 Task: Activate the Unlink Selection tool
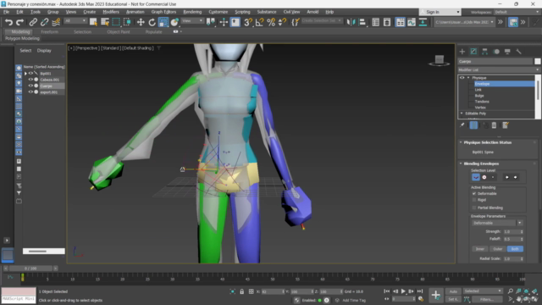tap(44, 22)
